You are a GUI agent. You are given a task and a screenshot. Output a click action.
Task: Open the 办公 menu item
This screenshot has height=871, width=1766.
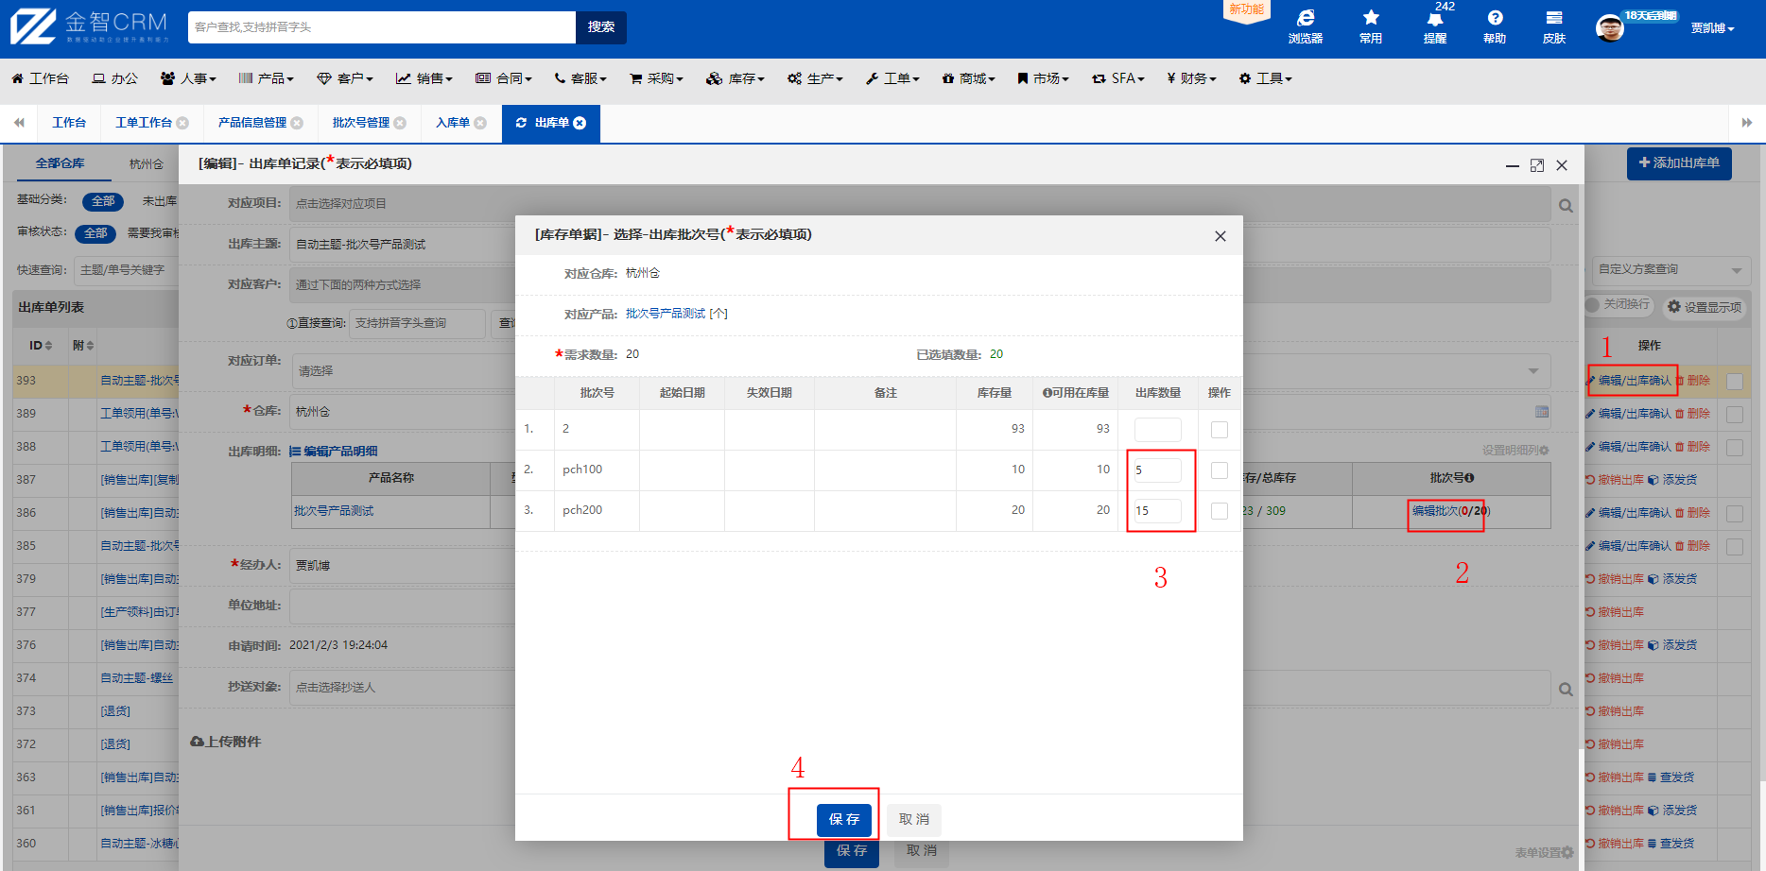coord(114,78)
